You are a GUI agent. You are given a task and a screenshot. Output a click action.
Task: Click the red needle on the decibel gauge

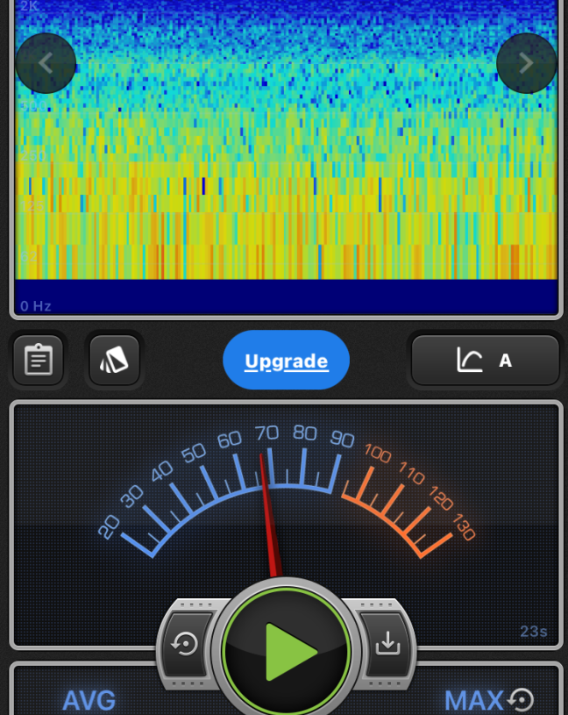click(x=268, y=518)
